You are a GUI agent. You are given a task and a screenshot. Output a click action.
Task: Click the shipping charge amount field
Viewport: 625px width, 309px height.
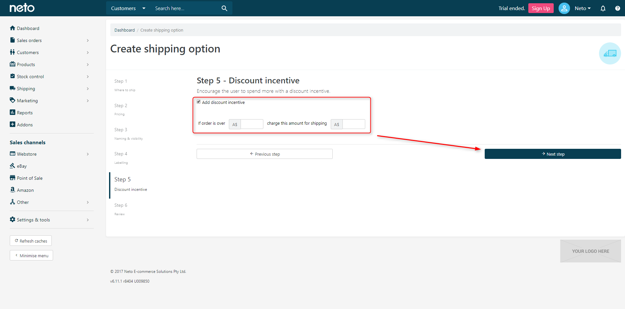[354, 124]
